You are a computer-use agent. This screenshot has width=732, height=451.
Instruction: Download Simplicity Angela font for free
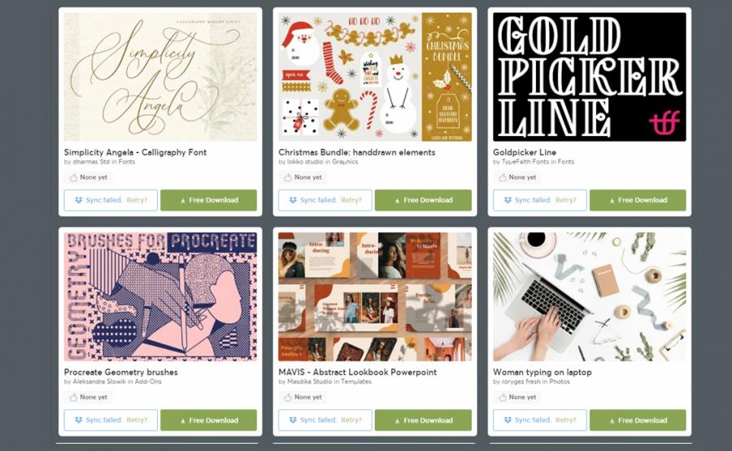[x=209, y=200]
